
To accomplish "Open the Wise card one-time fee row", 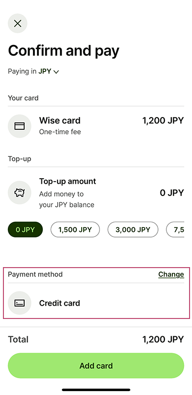I will point(96,126).
